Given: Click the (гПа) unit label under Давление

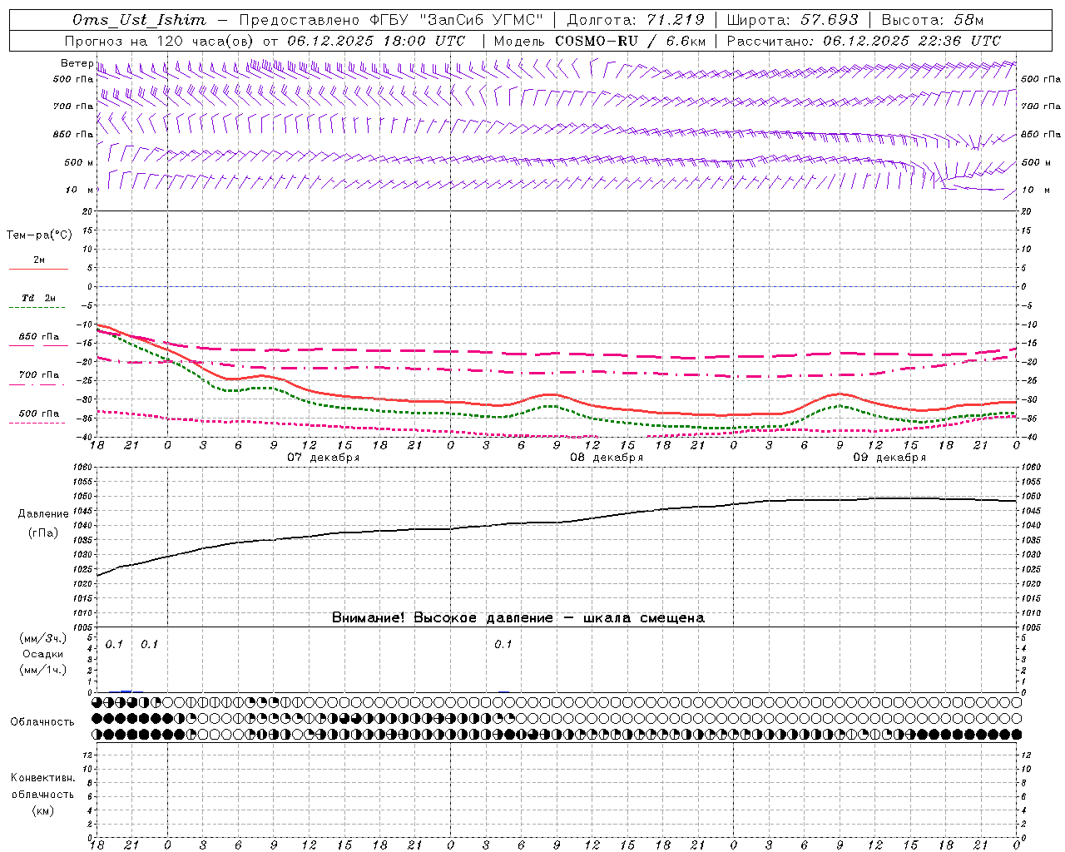Looking at the screenshot, I should point(43,532).
